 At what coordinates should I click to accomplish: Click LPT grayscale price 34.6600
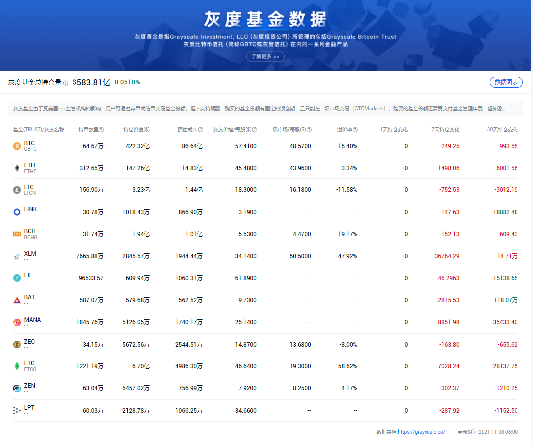point(246,411)
